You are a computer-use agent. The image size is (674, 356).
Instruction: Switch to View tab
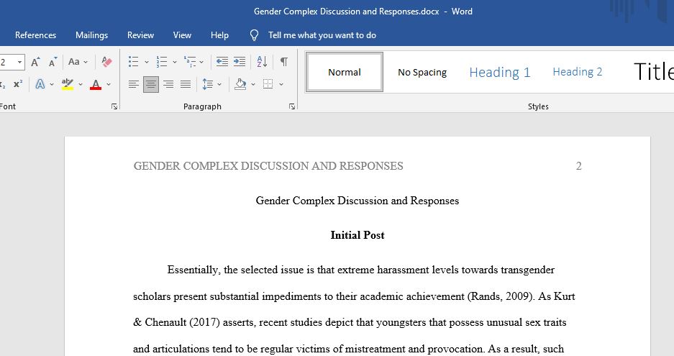click(182, 35)
